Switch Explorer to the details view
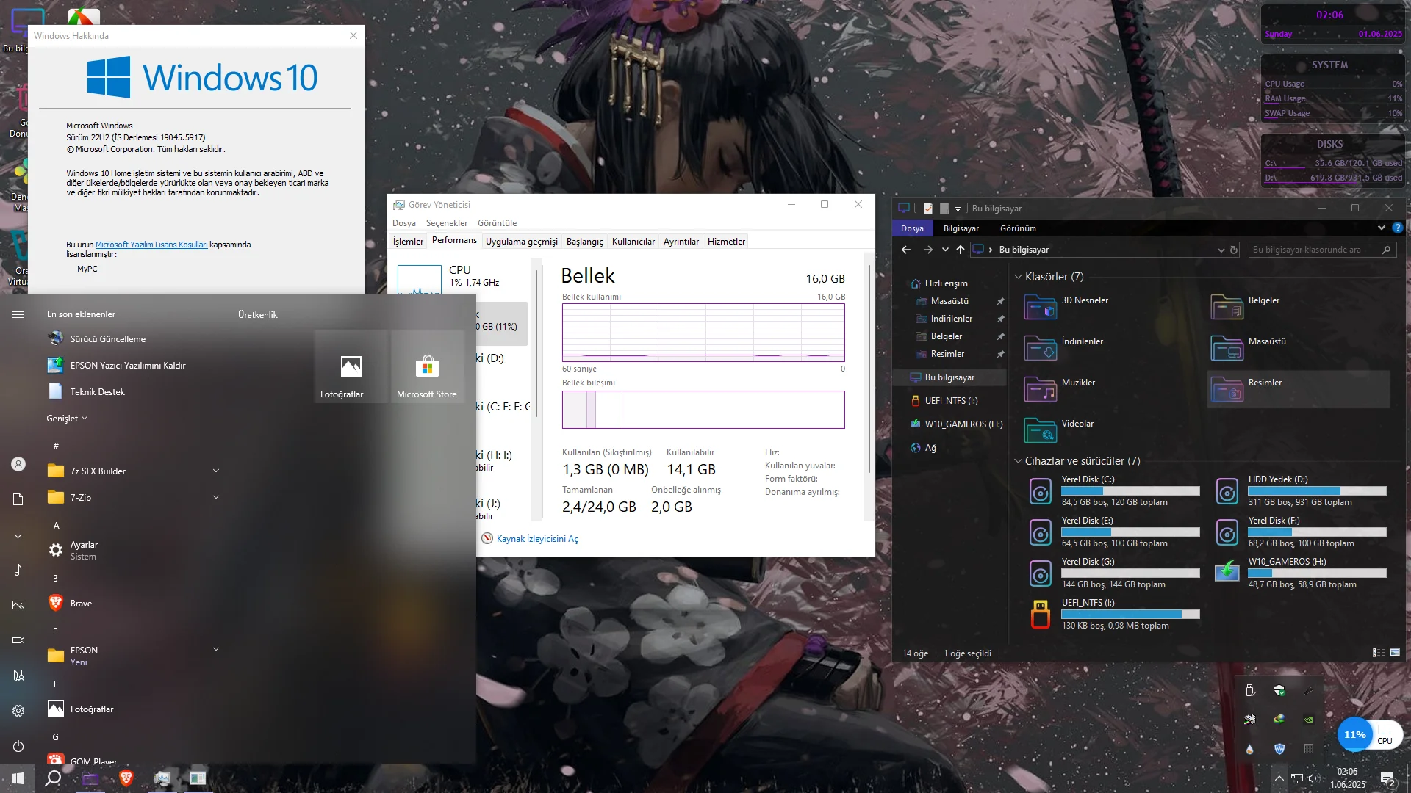This screenshot has height=793, width=1411. [1378, 653]
